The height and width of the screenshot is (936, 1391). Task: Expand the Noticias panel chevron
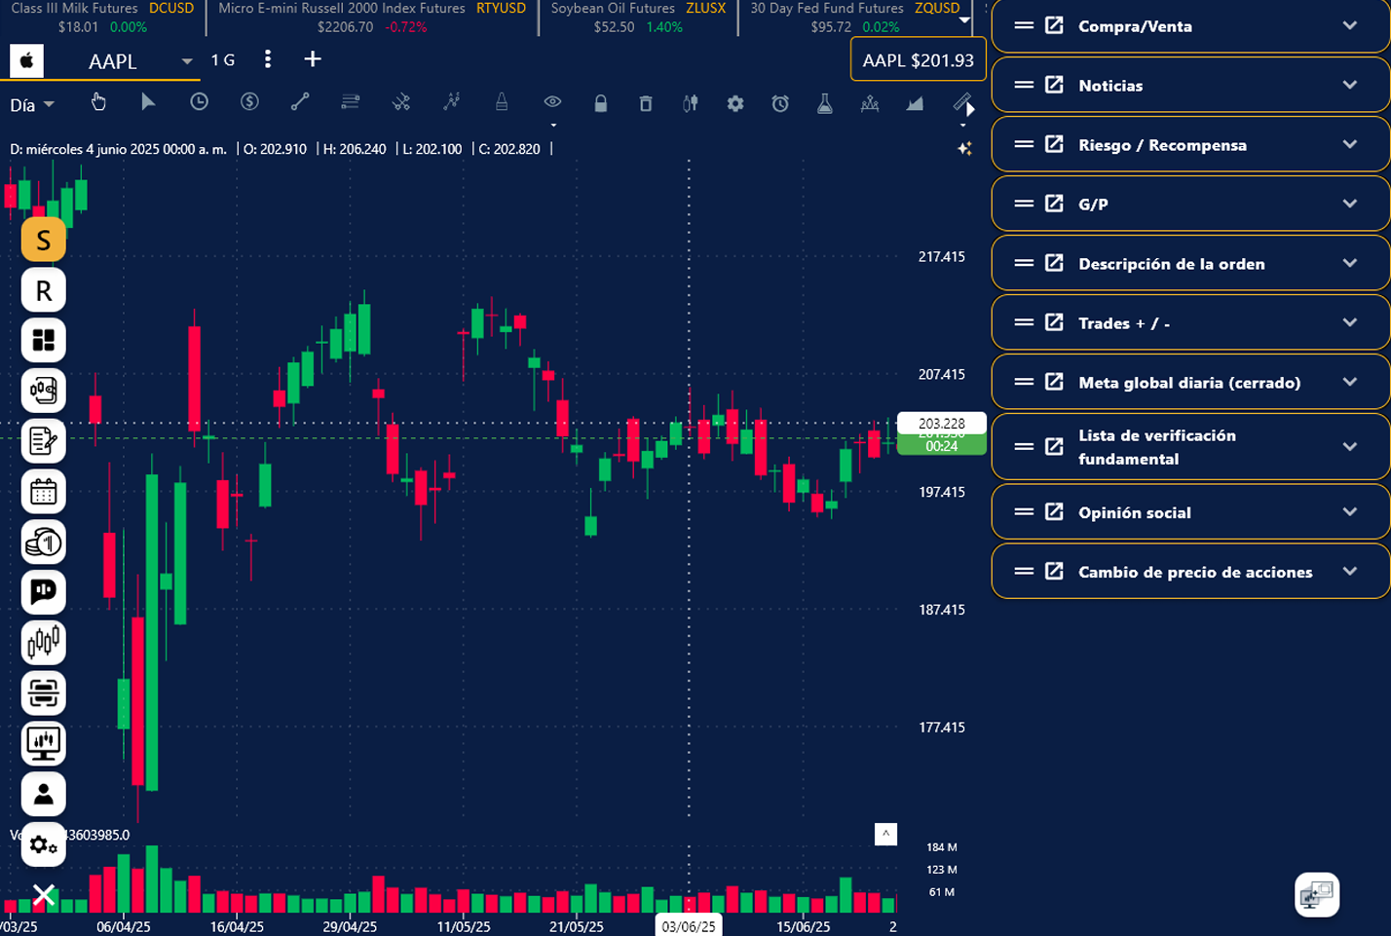pyautogui.click(x=1349, y=86)
